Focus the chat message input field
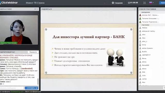Viewport: 165px width, 93px height. point(12,88)
